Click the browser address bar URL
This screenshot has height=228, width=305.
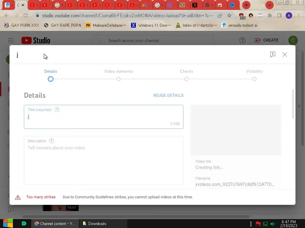coord(127,15)
